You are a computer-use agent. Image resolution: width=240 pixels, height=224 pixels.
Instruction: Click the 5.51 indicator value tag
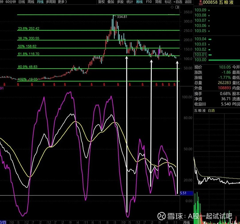point(186,193)
